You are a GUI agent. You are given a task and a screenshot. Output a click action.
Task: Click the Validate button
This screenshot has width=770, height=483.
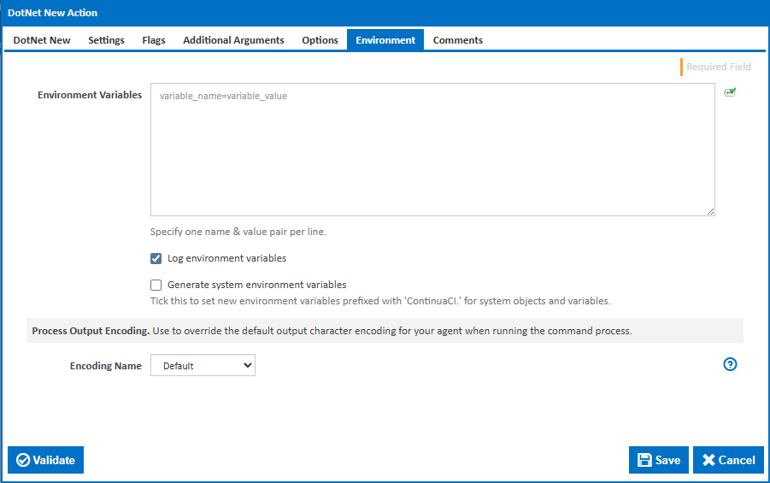coord(45,460)
